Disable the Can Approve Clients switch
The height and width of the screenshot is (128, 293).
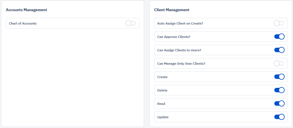279,37
